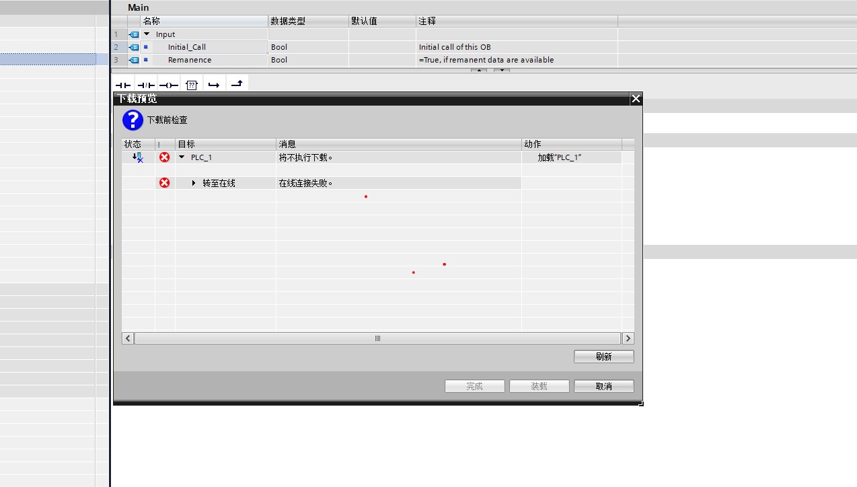Viewport: 857px width, 487px height.
Task: Select the Initial_Call variable row
Action: click(187, 47)
